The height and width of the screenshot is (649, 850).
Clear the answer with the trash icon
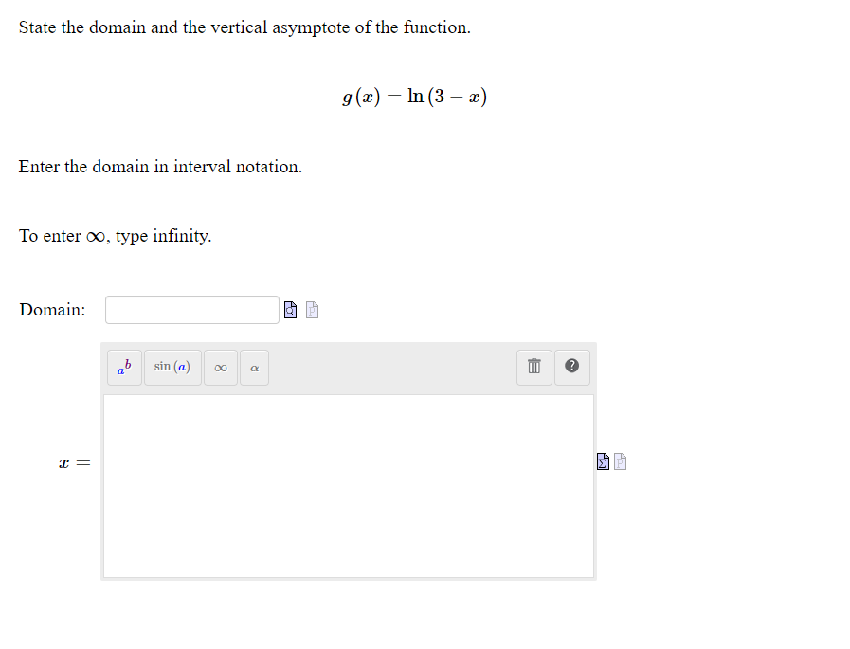click(x=534, y=368)
